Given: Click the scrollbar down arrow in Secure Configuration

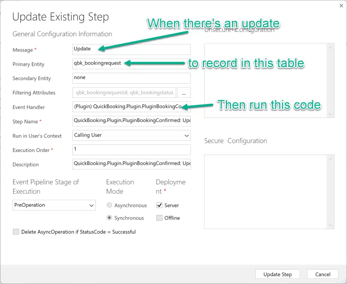Looking at the screenshot, I should click(330, 225).
